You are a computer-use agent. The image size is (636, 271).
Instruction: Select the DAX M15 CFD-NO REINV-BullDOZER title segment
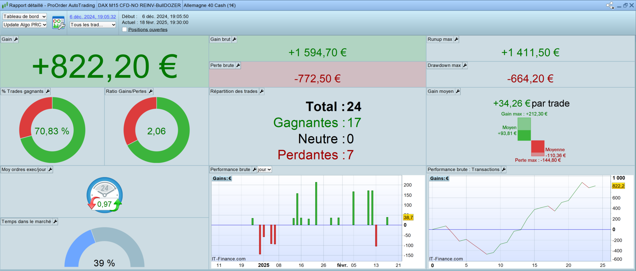click(x=139, y=5)
